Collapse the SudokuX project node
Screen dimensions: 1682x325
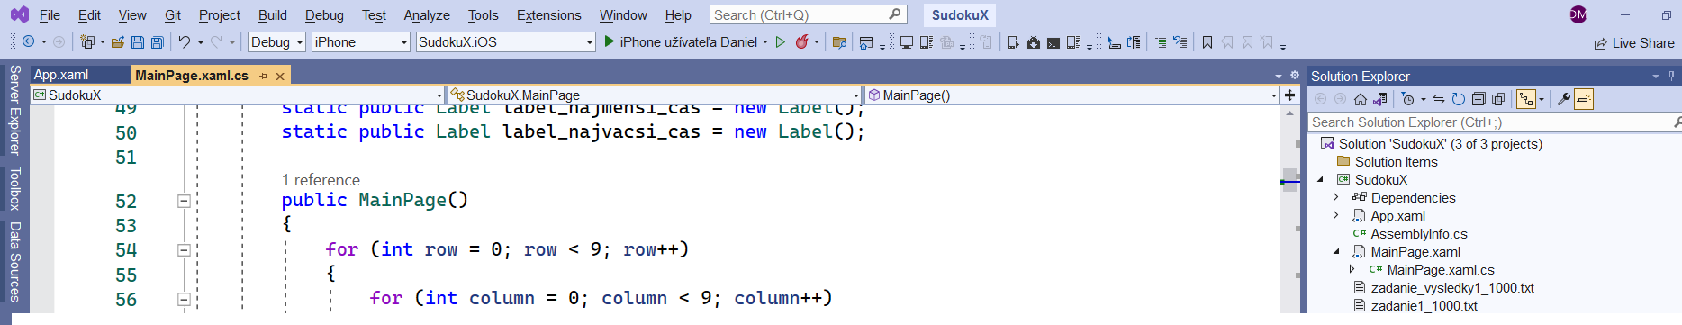(x=1320, y=180)
